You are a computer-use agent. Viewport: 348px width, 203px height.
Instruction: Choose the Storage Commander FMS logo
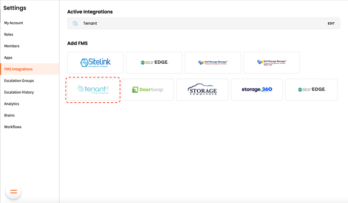click(x=202, y=90)
